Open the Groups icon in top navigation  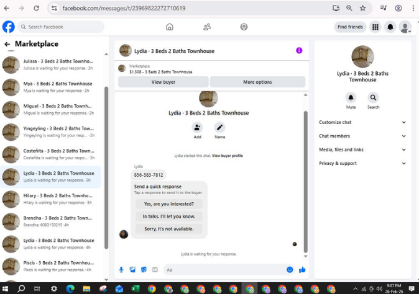(x=244, y=27)
